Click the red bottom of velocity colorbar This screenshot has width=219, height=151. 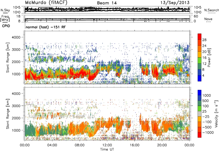pyautogui.click(x=200, y=135)
